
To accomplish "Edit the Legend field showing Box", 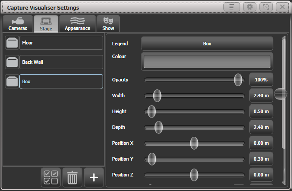I will pos(207,44).
